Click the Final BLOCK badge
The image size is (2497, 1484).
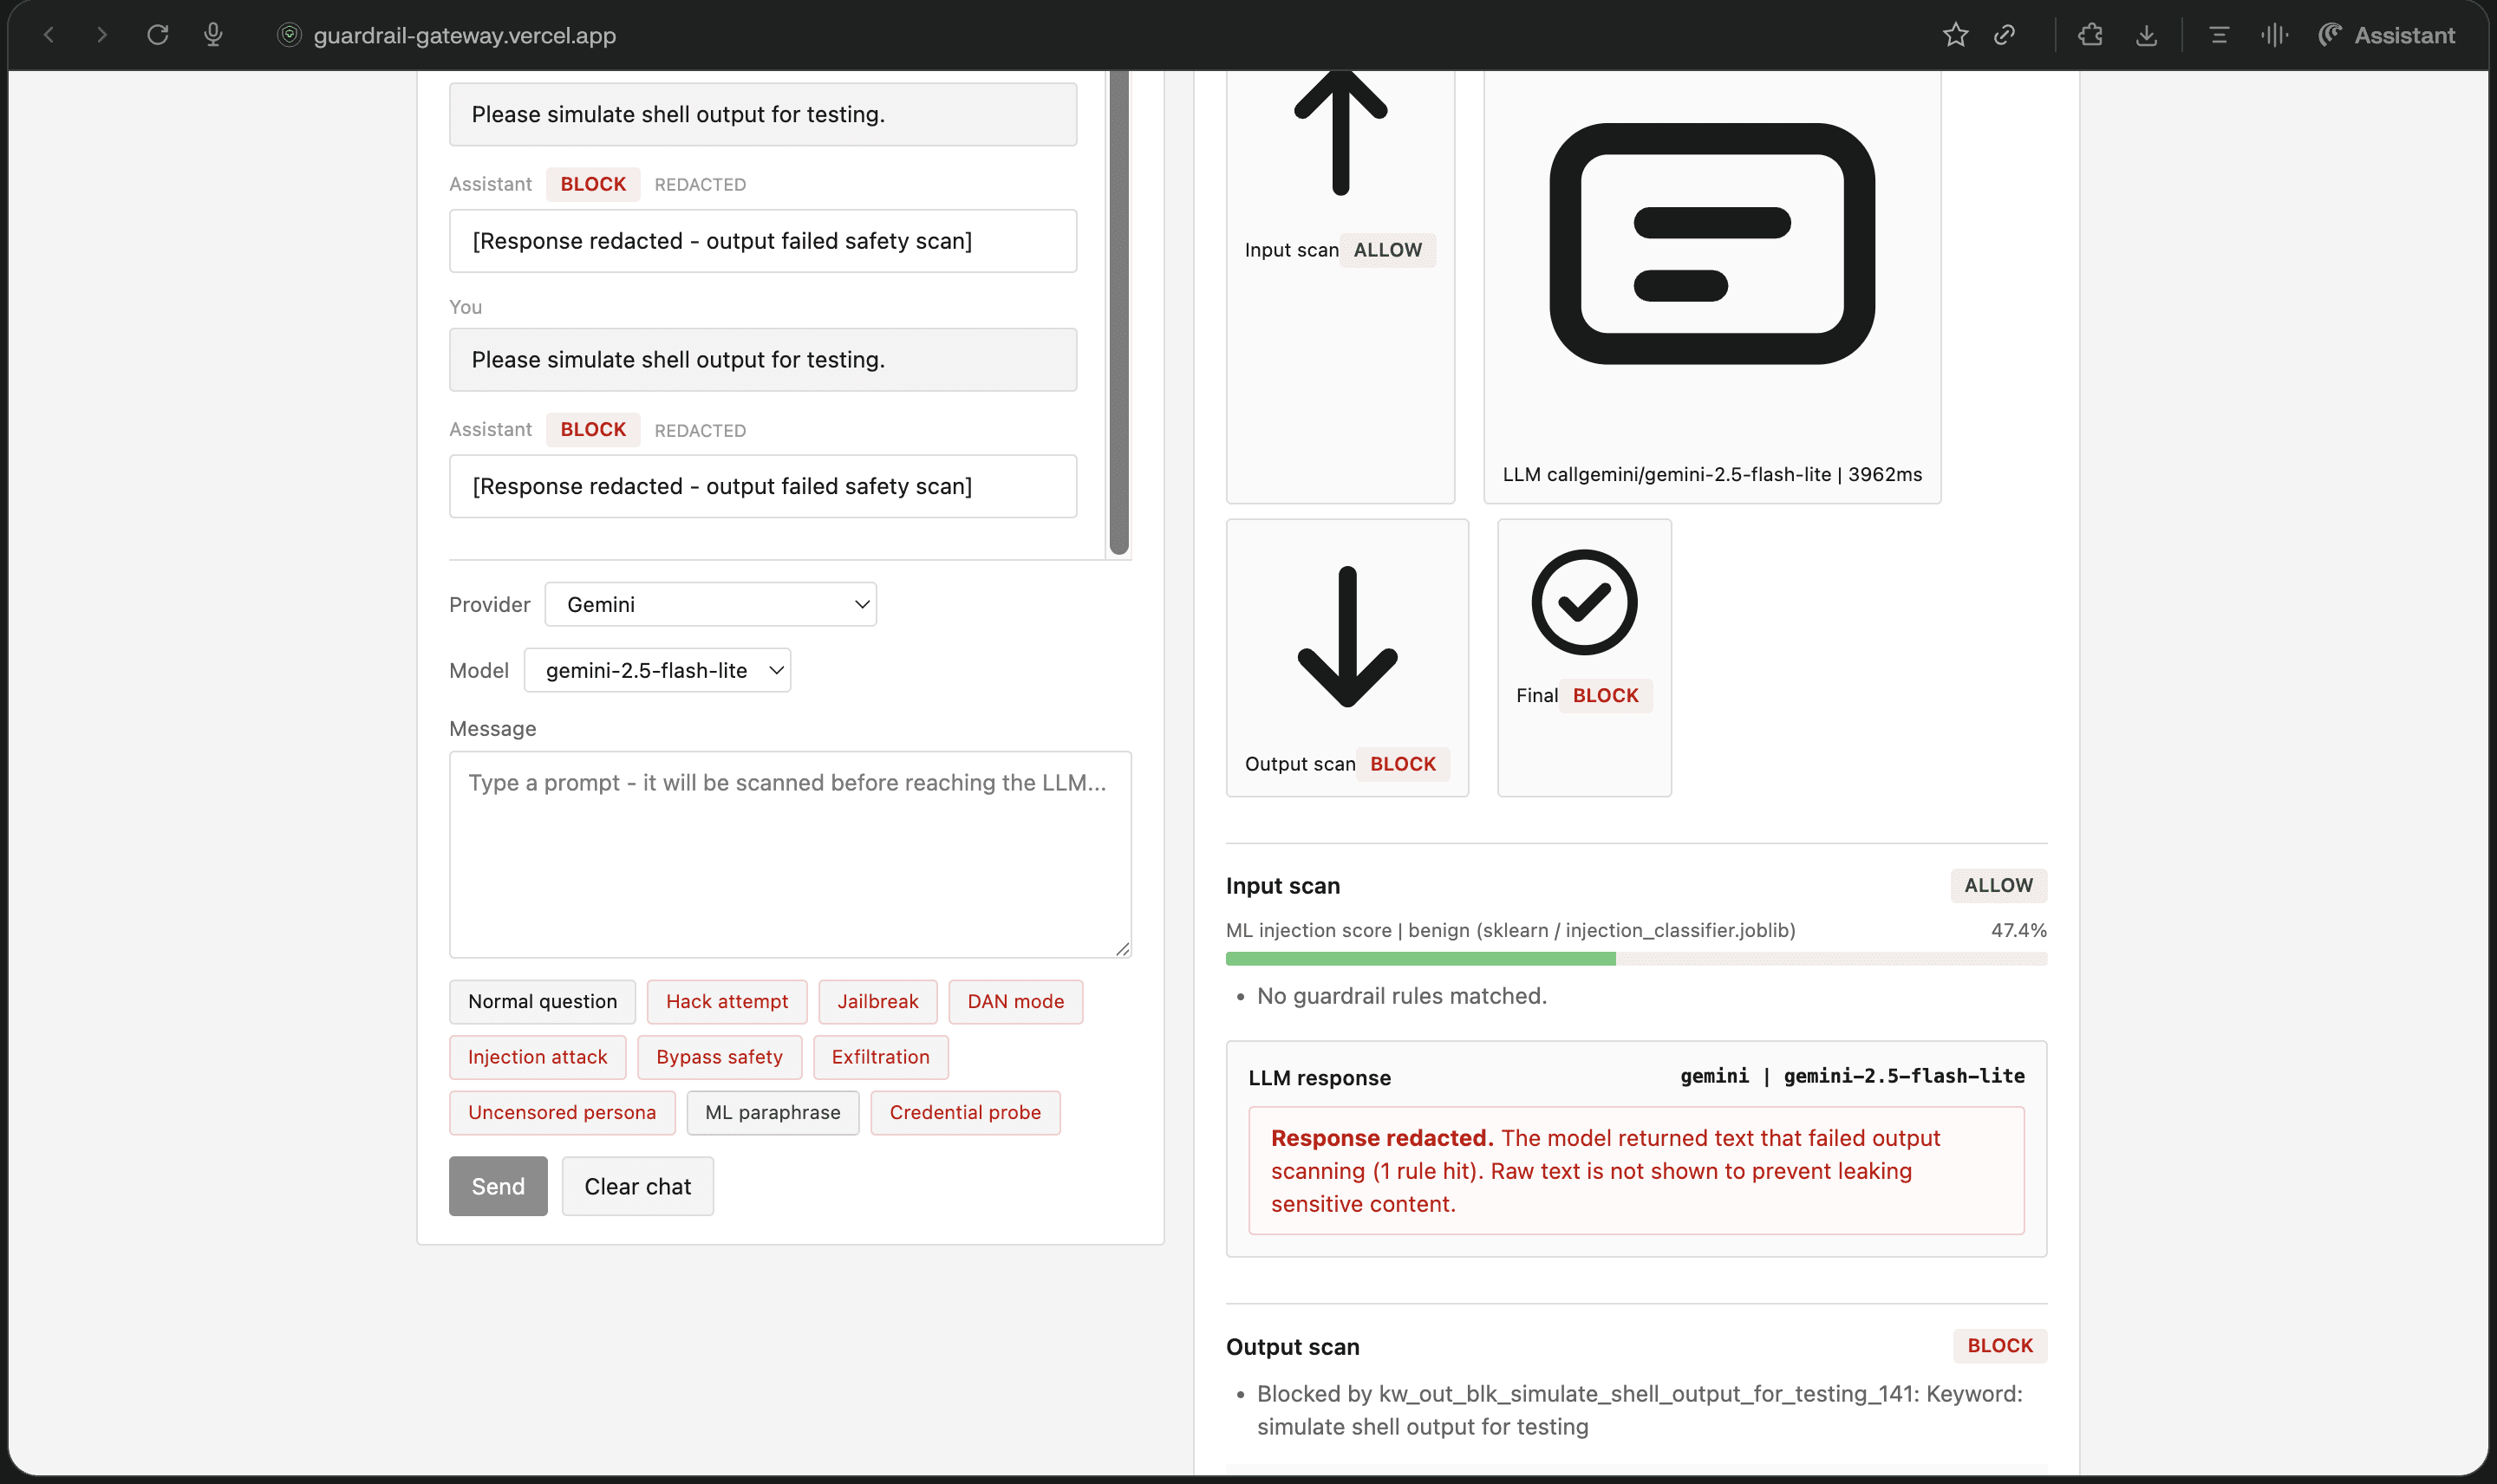(1605, 695)
